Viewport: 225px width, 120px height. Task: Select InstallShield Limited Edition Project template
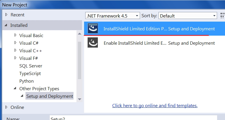[x=155, y=29]
